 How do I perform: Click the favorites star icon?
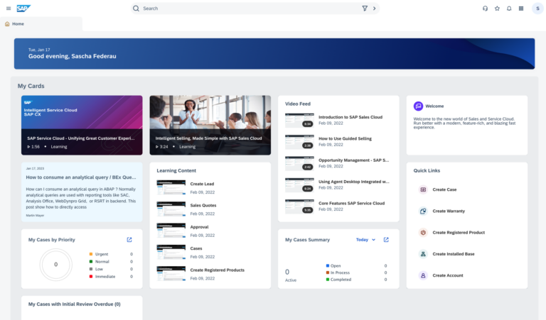pyautogui.click(x=497, y=9)
